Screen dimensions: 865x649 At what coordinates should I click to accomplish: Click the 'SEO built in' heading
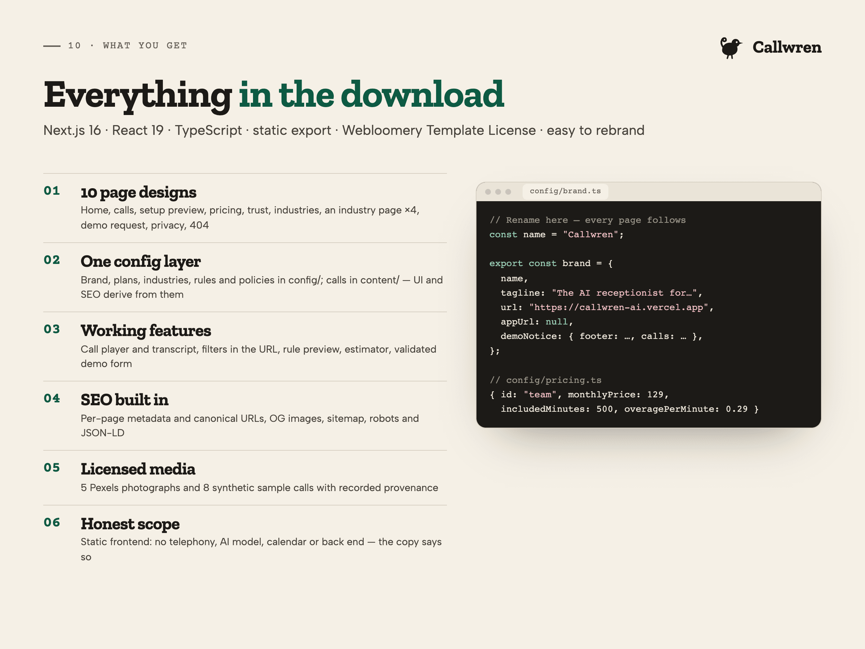(124, 400)
